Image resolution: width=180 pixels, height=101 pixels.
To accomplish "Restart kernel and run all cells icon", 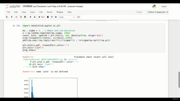I will click(x=56, y=17).
